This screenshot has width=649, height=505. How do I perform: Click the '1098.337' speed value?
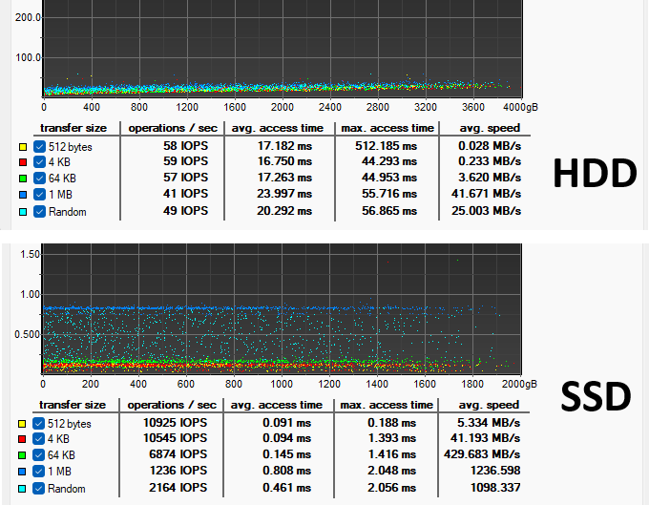495,488
